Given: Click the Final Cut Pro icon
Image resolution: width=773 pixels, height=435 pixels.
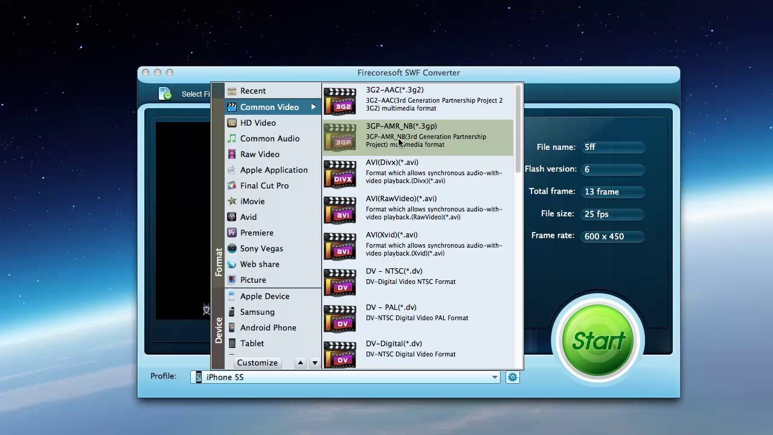Looking at the screenshot, I should point(231,185).
